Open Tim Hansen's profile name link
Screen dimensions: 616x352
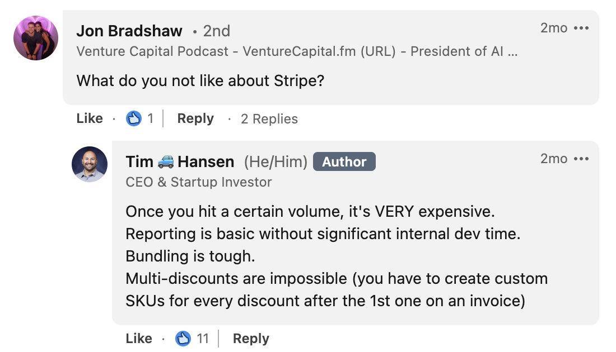pyautogui.click(x=180, y=162)
